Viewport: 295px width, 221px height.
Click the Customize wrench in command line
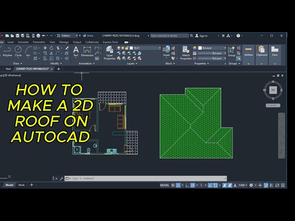pyautogui.click(x=61, y=179)
